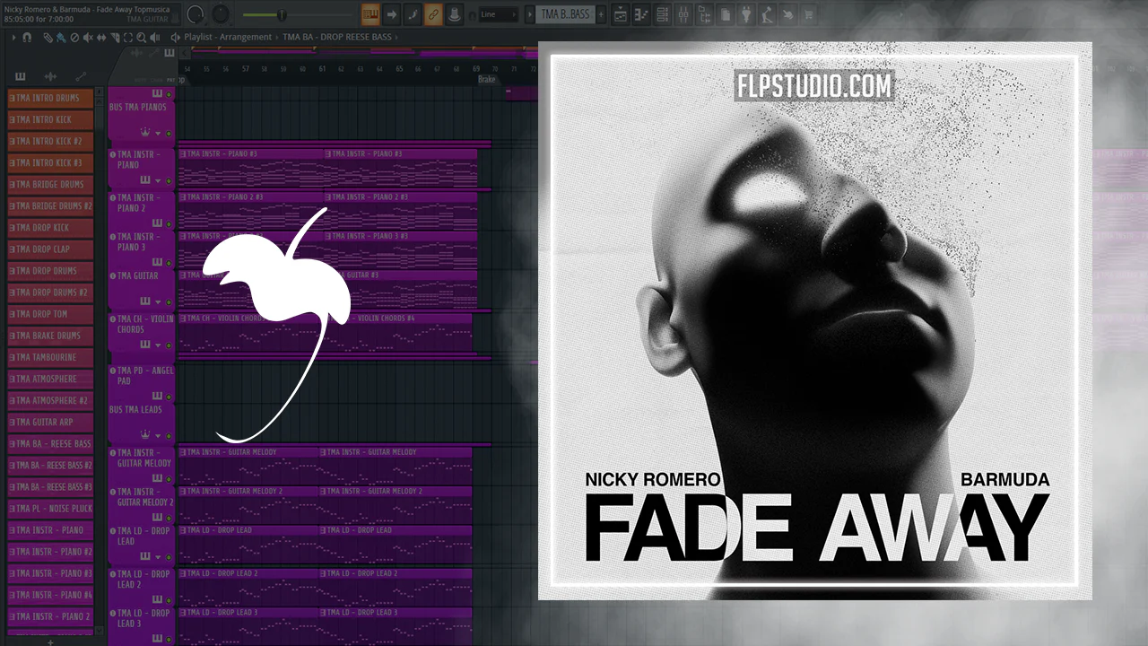The height and width of the screenshot is (646, 1148).
Task: Toggle mute LED on TMA INSTR - PIANO 3
Action: tap(168, 263)
